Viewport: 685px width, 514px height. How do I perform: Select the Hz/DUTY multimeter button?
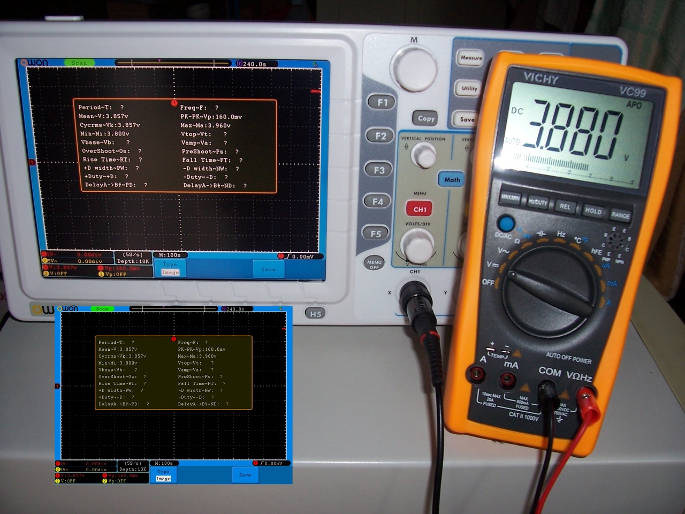pyautogui.click(x=537, y=202)
